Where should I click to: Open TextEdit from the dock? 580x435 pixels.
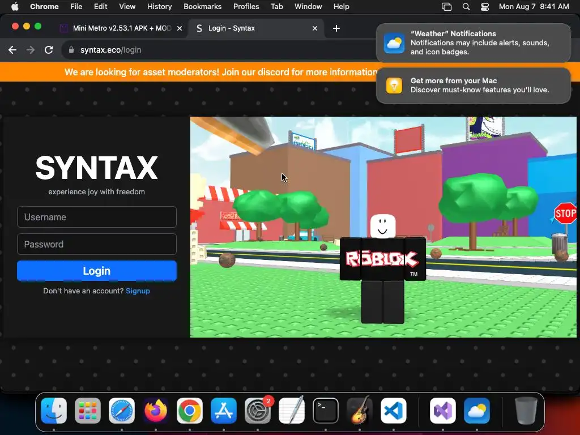pyautogui.click(x=292, y=411)
